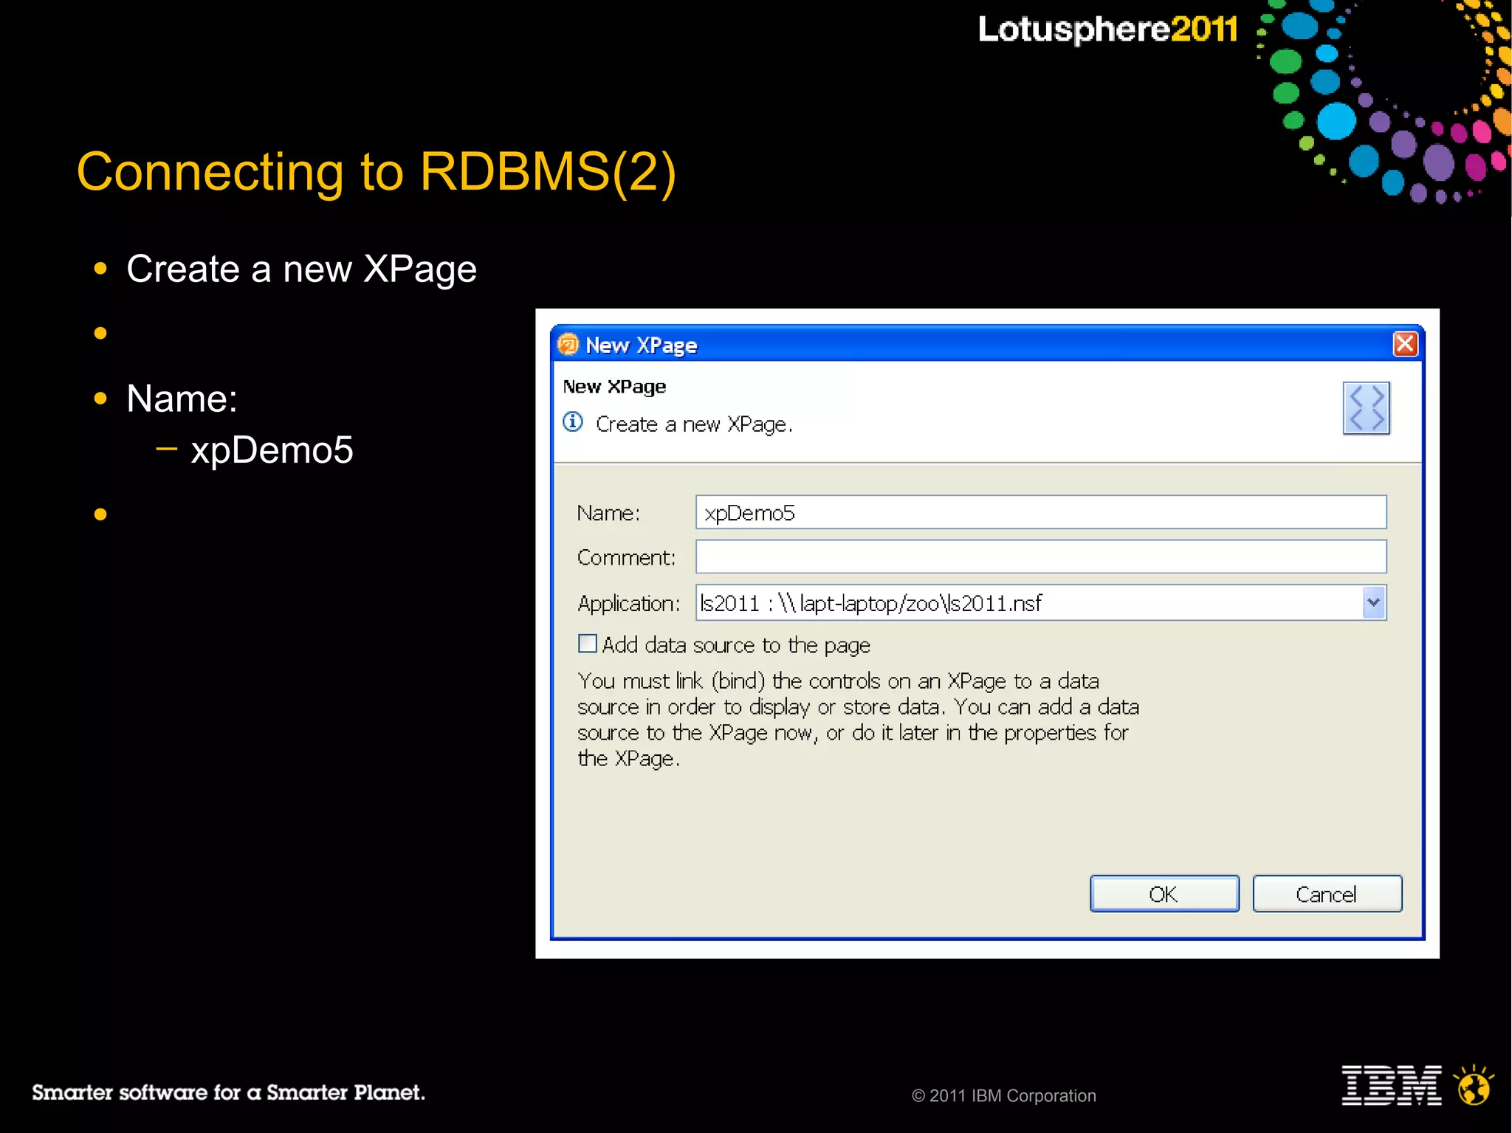Click the 'Name:' bullet text on slide
Viewport: 1512px width, 1133px height.
coord(182,399)
